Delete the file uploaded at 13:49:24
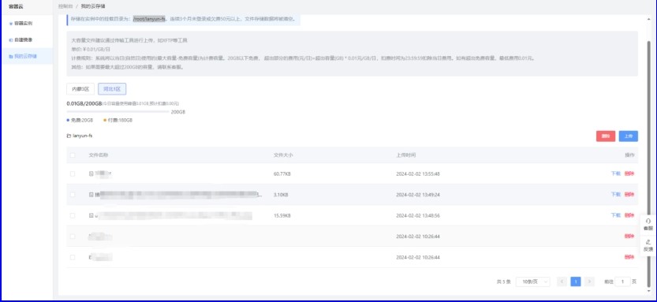This screenshot has width=657, height=302. coord(629,194)
